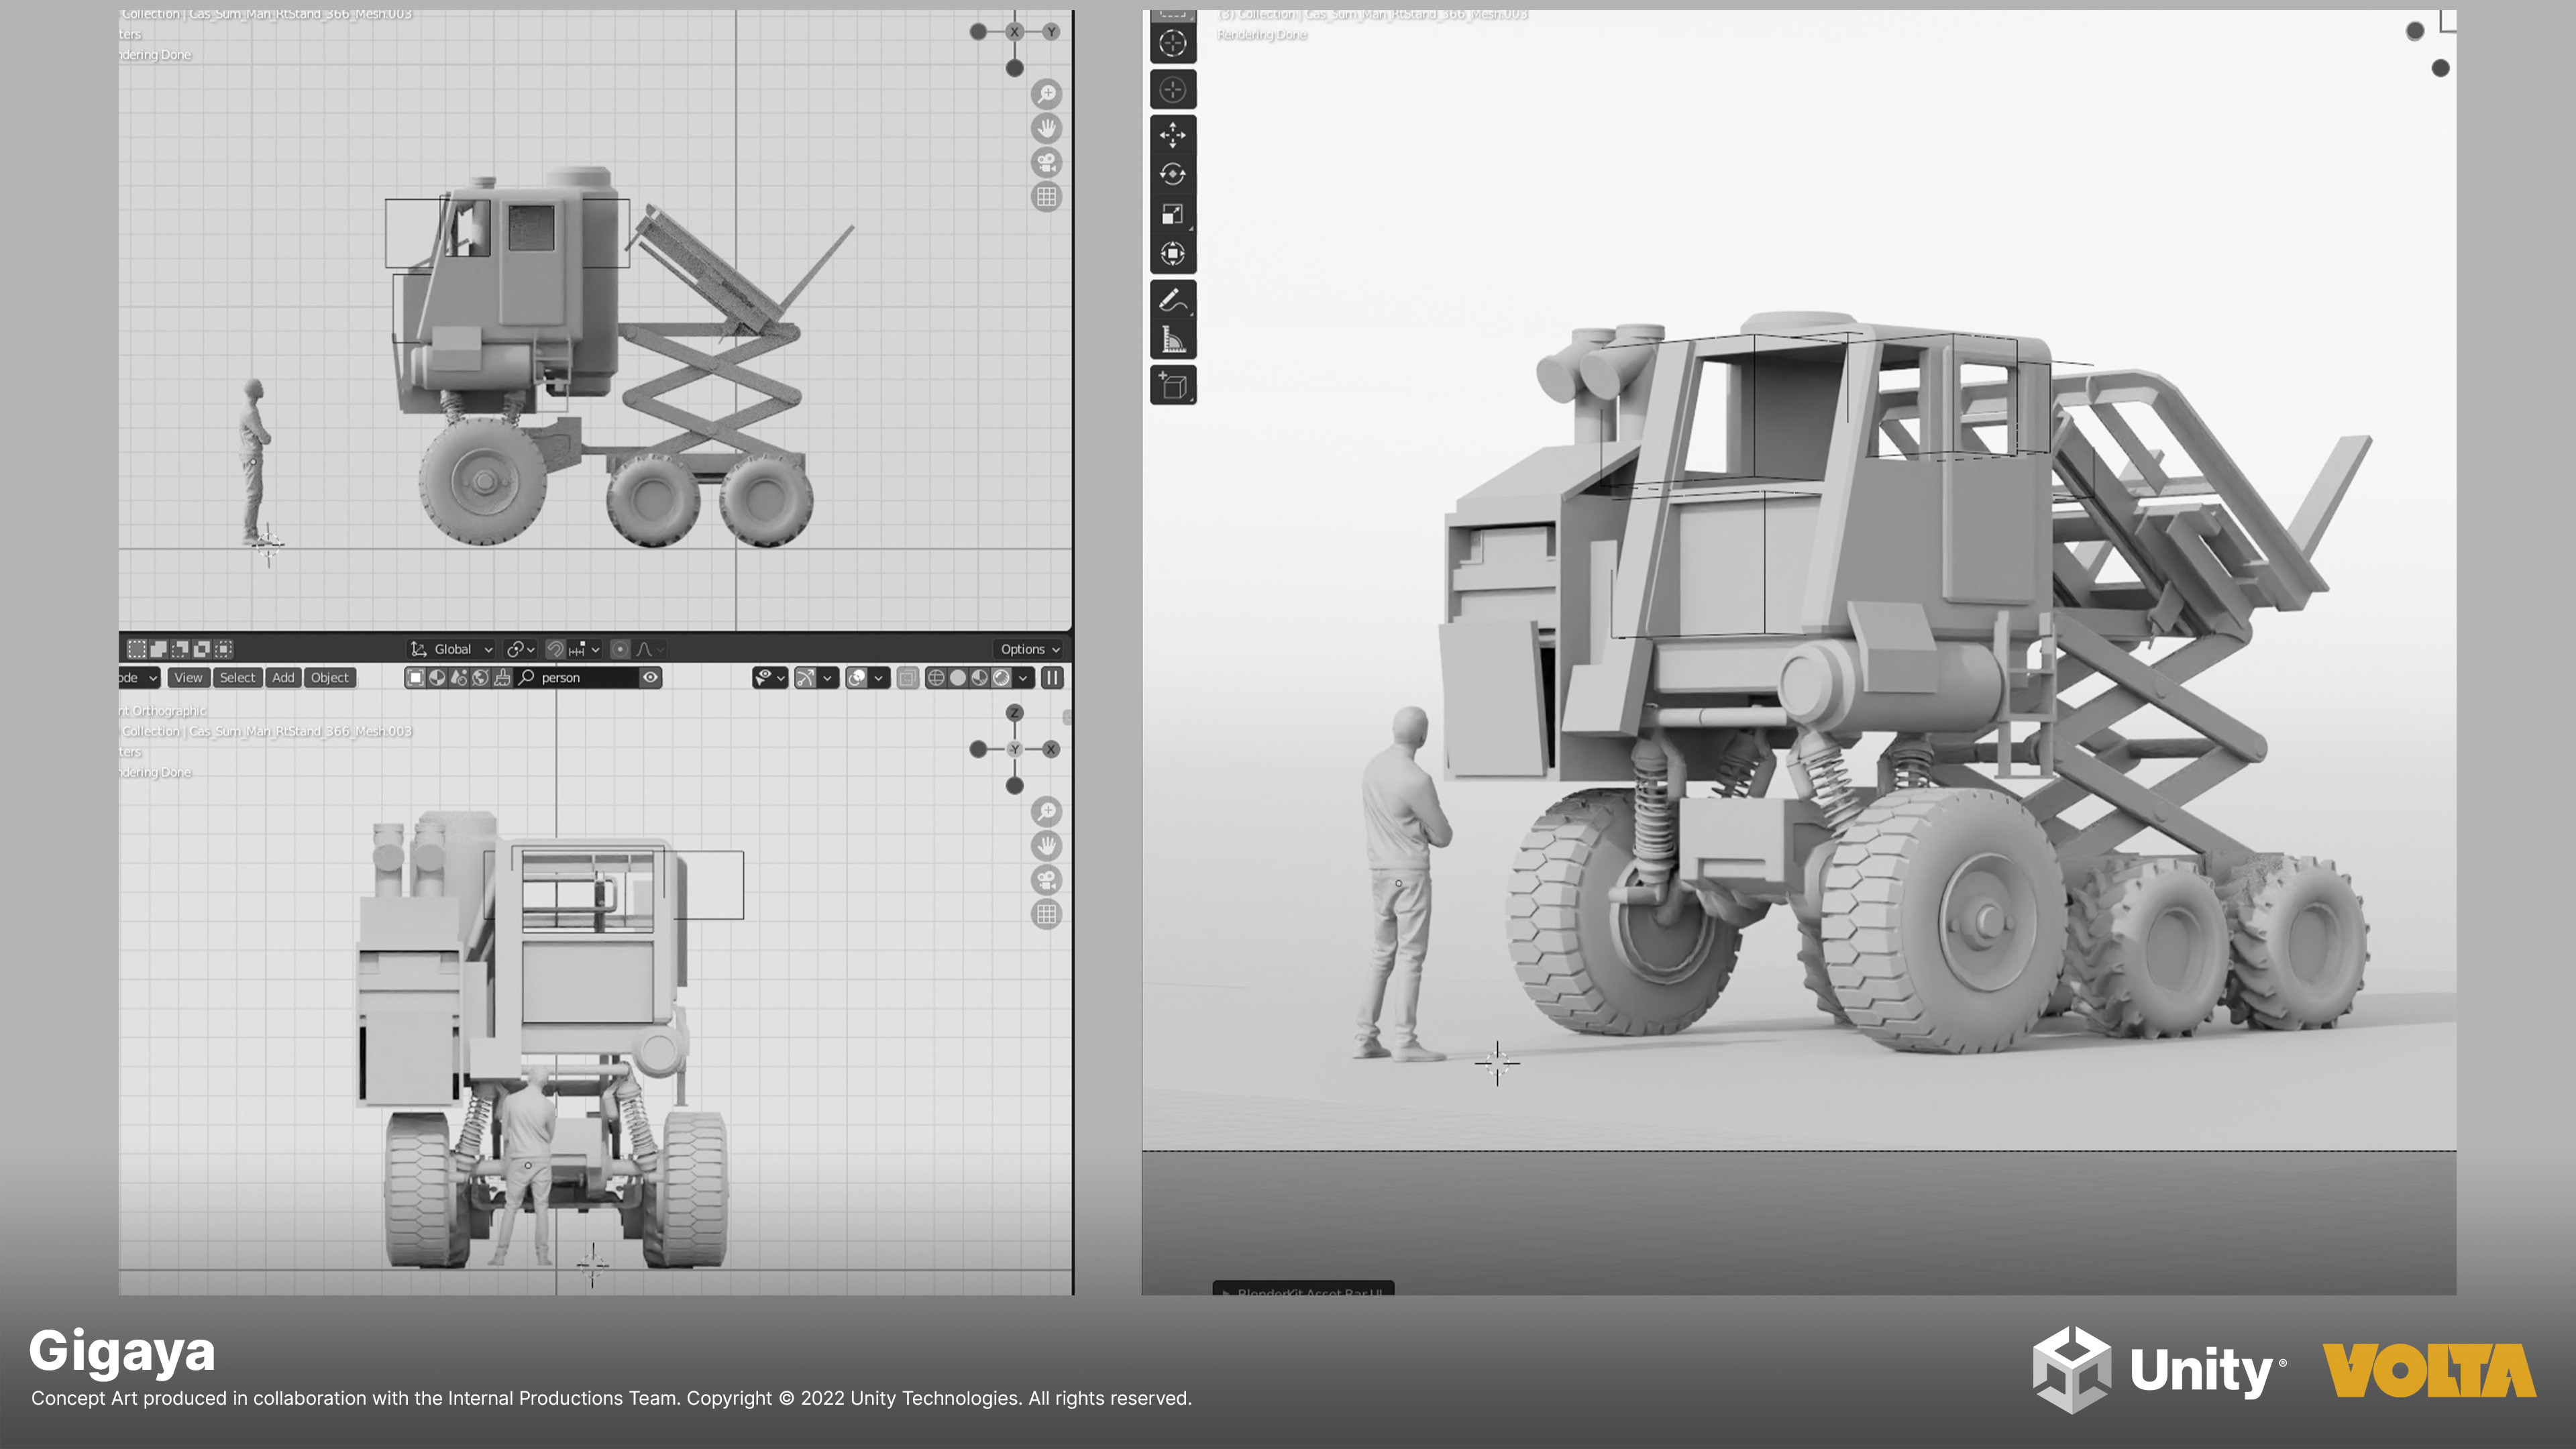The width and height of the screenshot is (2576, 1449).
Task: Click the pause render preview button
Action: point(1053,678)
